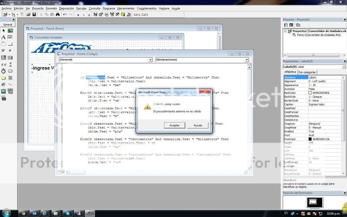Select the Caption property row
Viewport: 347px width, 217px height.
coord(313,104)
